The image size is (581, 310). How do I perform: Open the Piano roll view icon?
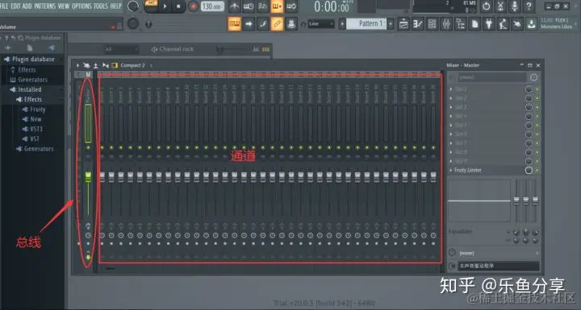418,24
